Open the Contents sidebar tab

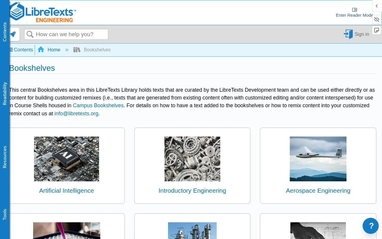pos(4,32)
